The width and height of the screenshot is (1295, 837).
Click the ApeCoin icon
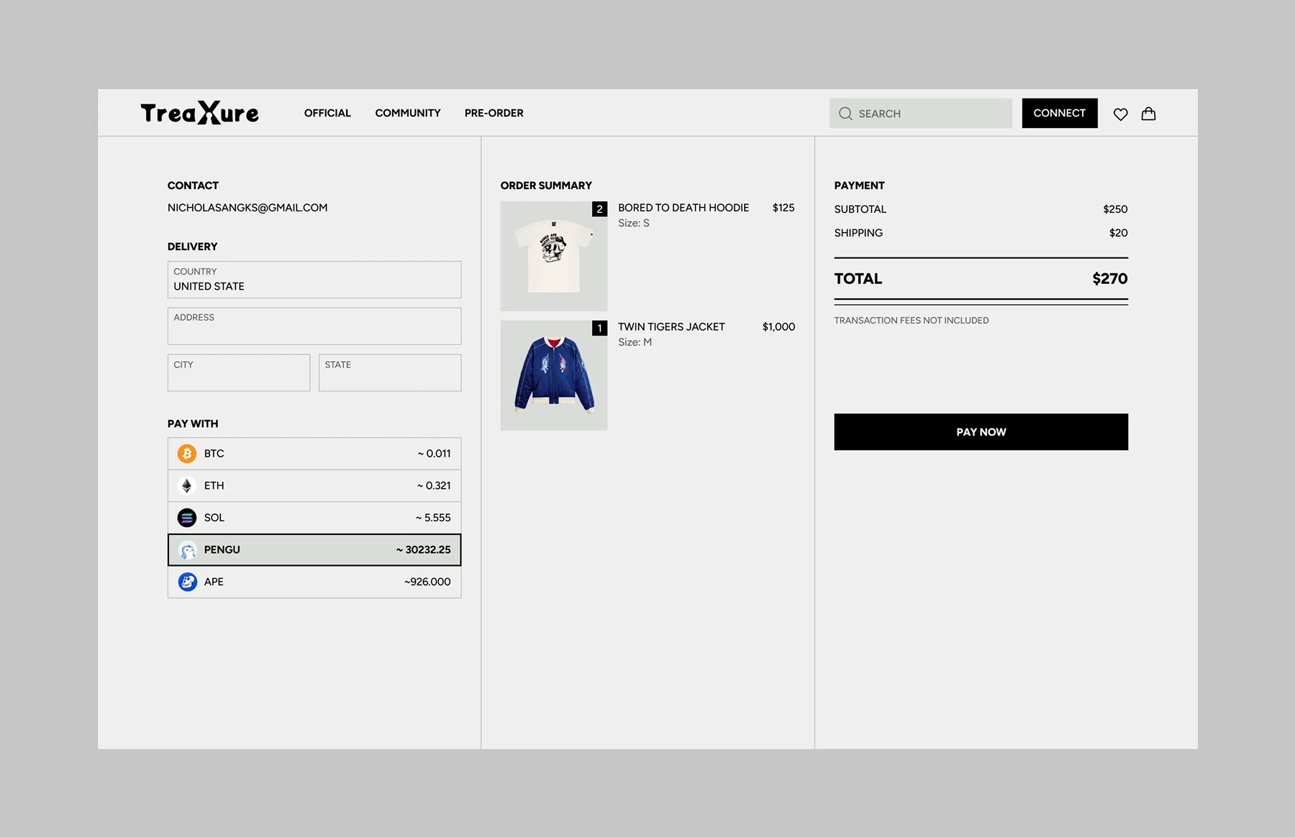187,582
